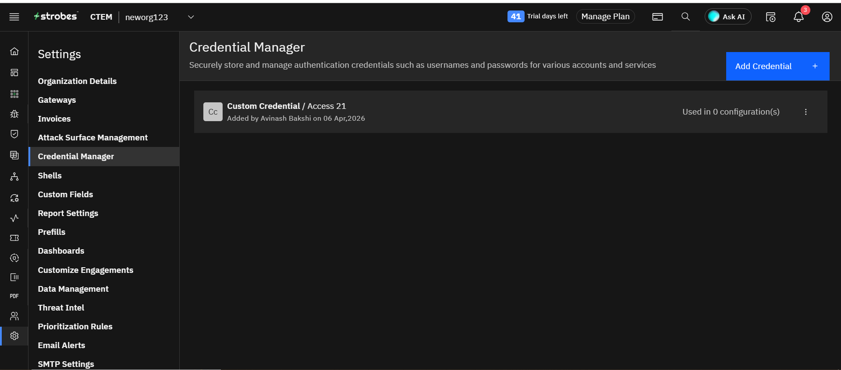The width and height of the screenshot is (841, 370).
Task: Open the hamburger navigation menu
Action: point(14,17)
